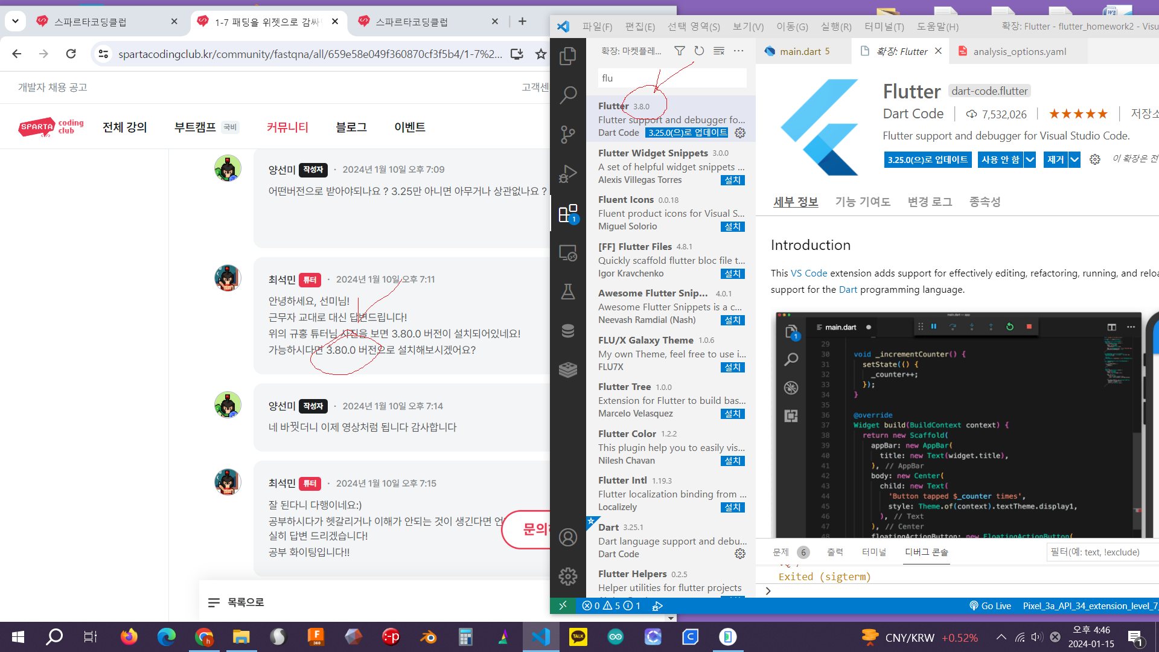The height and width of the screenshot is (652, 1159).
Task: Open KakaoTalk from taskbar
Action: (x=578, y=637)
